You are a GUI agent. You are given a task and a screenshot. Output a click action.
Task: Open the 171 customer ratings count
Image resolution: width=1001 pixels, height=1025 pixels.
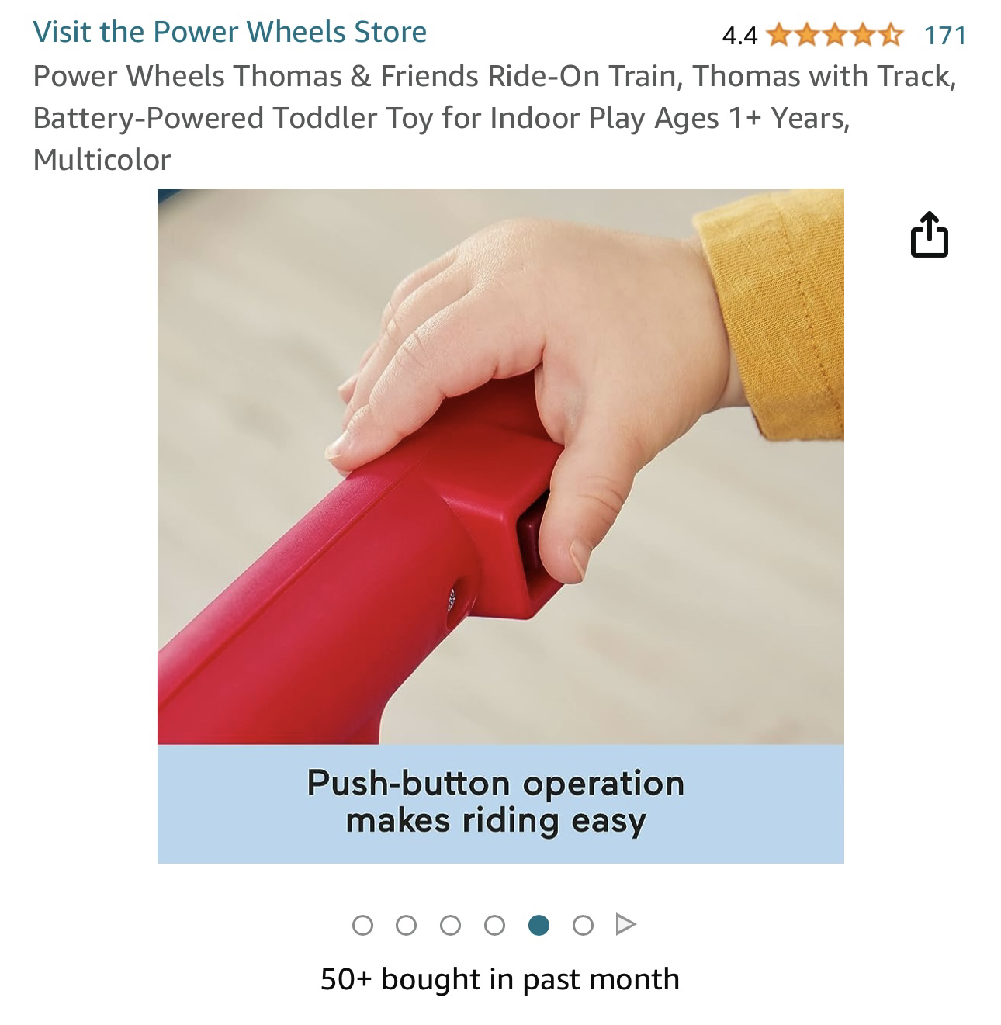[945, 35]
